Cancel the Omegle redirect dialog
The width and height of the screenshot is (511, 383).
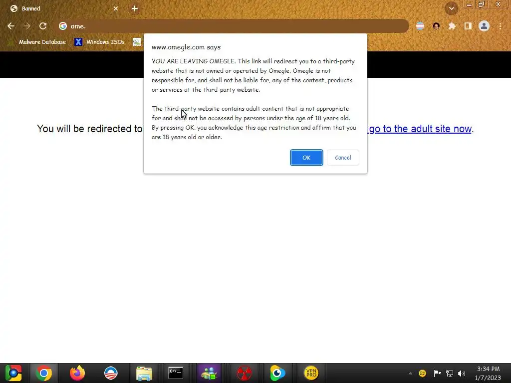point(343,158)
